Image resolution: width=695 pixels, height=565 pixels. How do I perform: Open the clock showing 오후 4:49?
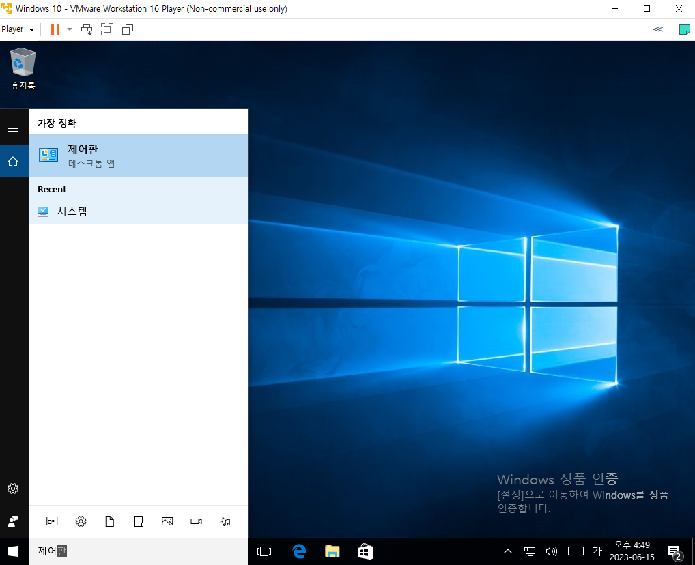tap(632, 551)
